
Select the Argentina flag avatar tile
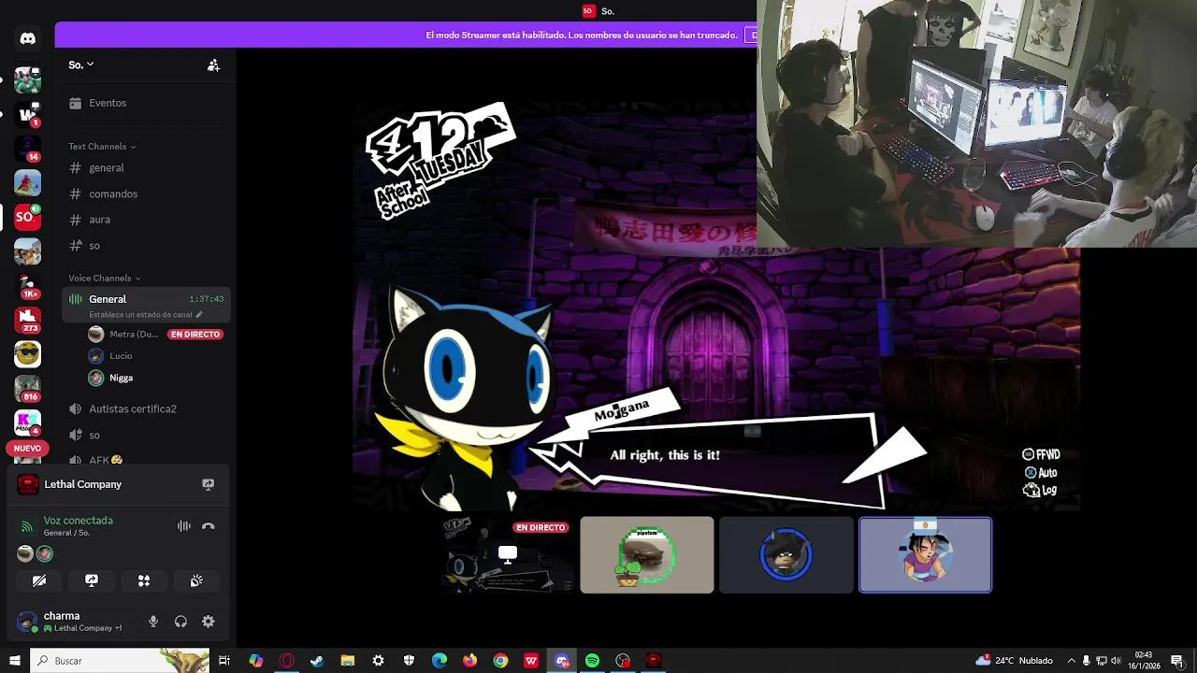click(926, 555)
